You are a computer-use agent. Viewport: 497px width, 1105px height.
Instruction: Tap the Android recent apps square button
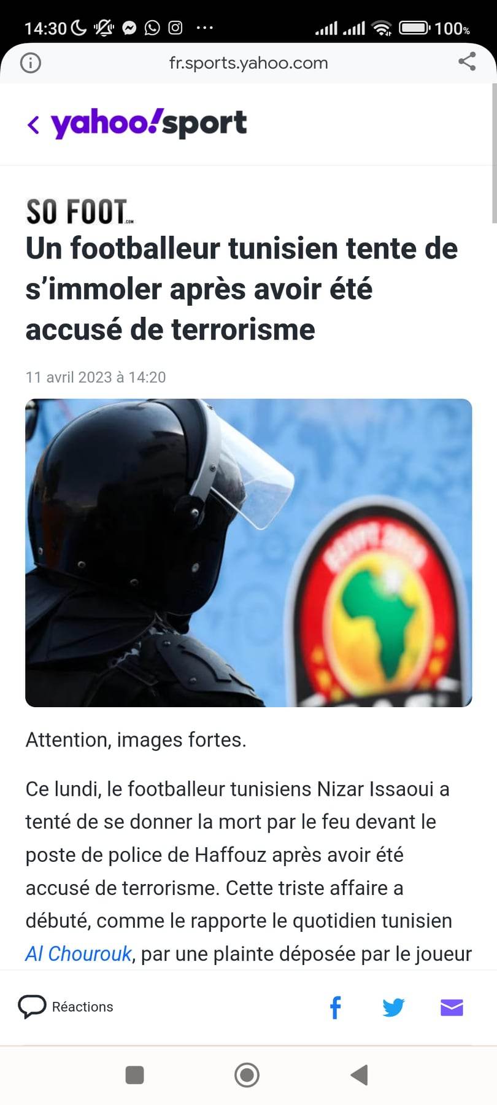pyautogui.click(x=134, y=1075)
